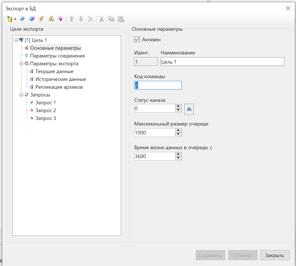Image resolution: width=296 pixels, height=266 pixels.
Task: Click the purple gem toolbar icon
Action: coord(61,19)
